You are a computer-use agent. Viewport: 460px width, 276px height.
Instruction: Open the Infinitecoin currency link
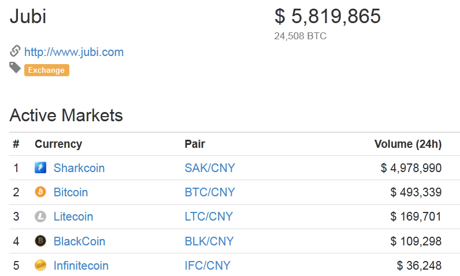point(81,266)
